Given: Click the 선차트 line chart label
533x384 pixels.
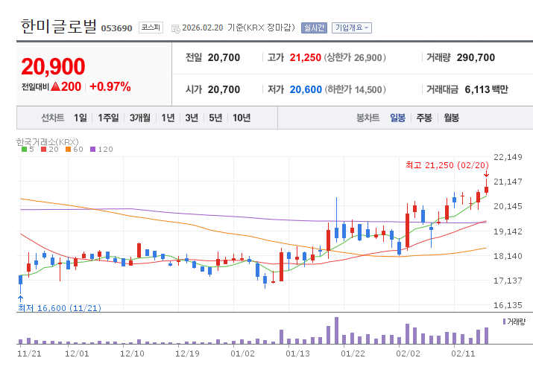Looking at the screenshot, I should tap(53, 118).
